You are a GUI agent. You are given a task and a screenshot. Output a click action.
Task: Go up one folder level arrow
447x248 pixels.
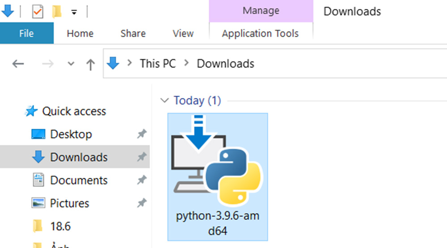[x=90, y=64]
